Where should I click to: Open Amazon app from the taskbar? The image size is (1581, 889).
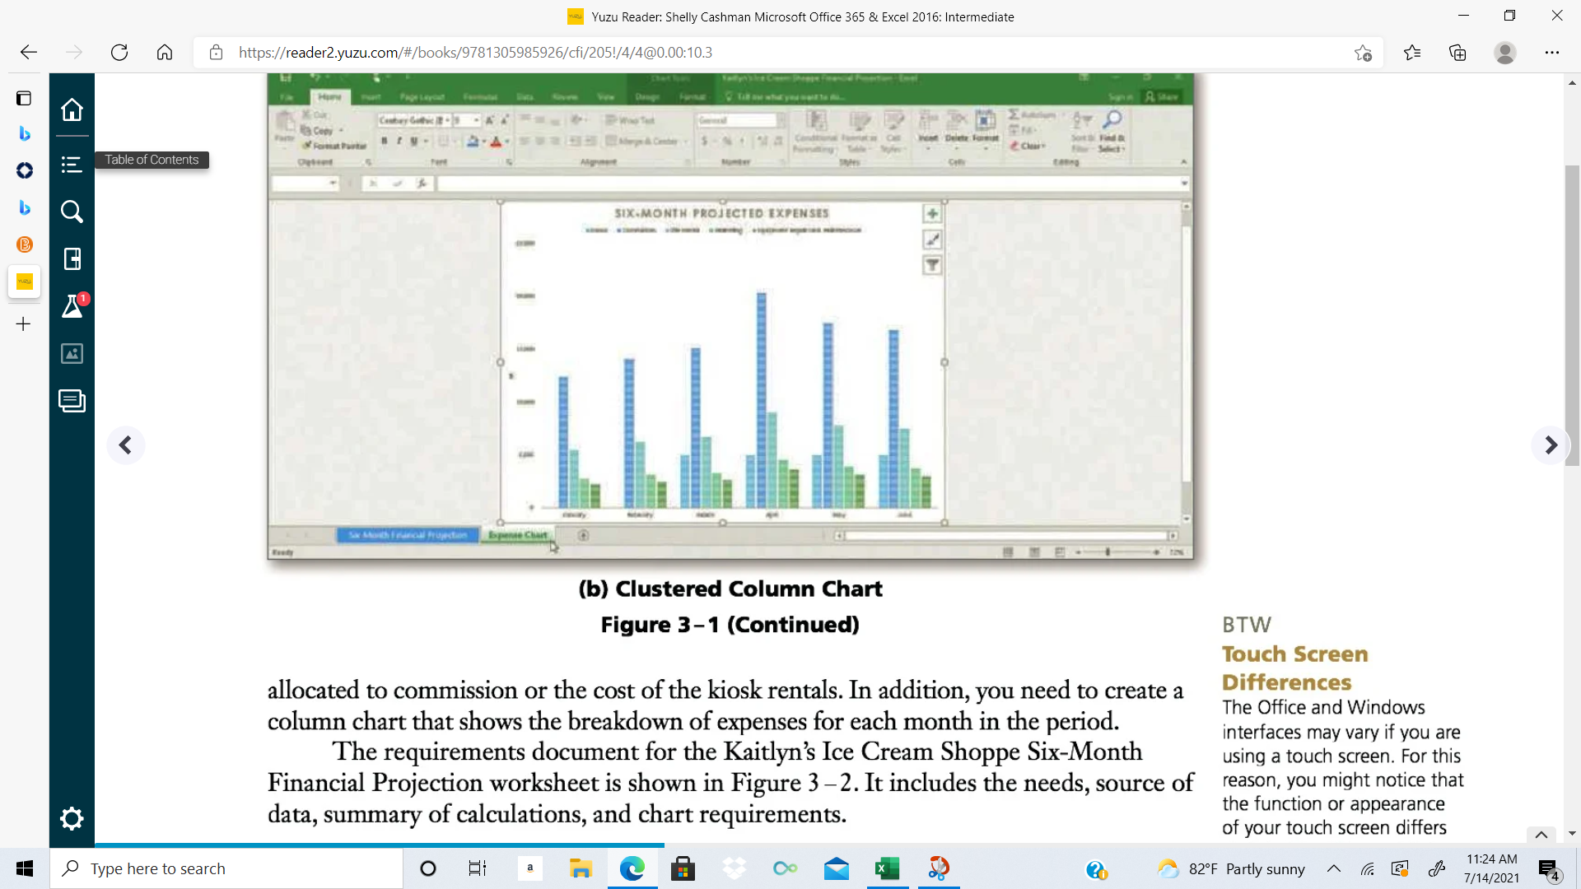pyautogui.click(x=530, y=868)
